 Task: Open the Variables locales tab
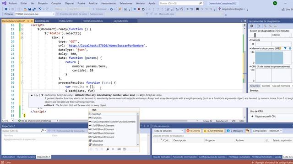point(26,157)
